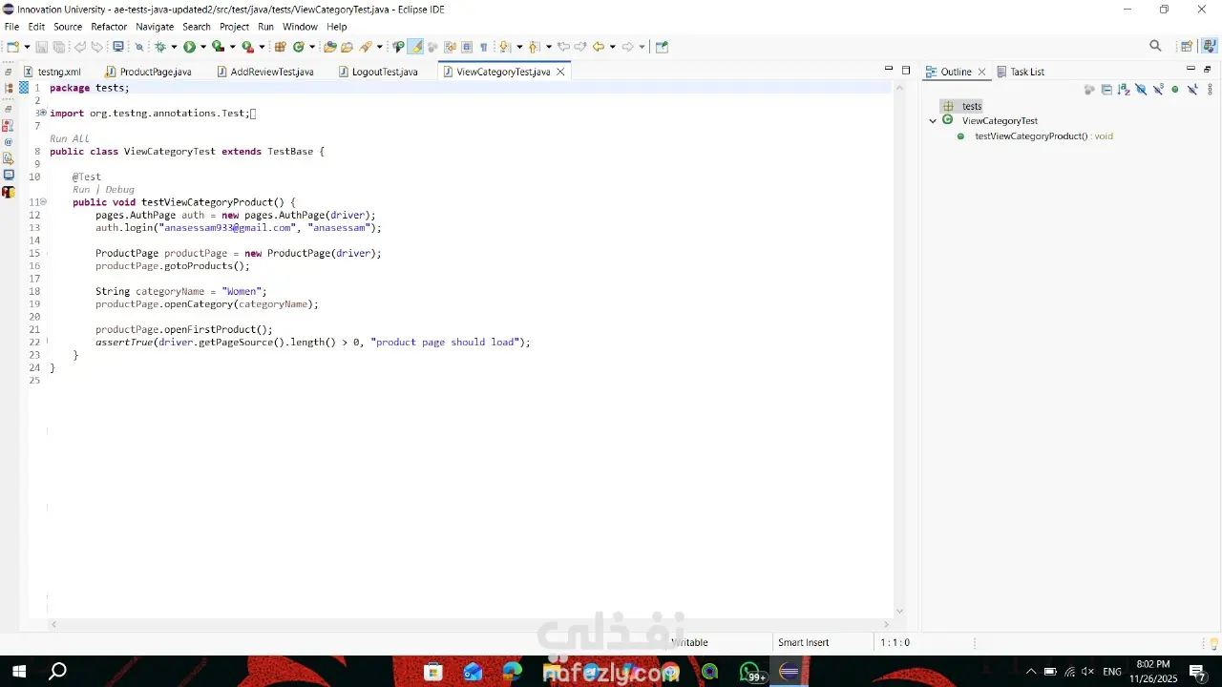Screen dimensions: 1222x687
Task: Open the Run button dropdown arrow
Action: pos(202,47)
